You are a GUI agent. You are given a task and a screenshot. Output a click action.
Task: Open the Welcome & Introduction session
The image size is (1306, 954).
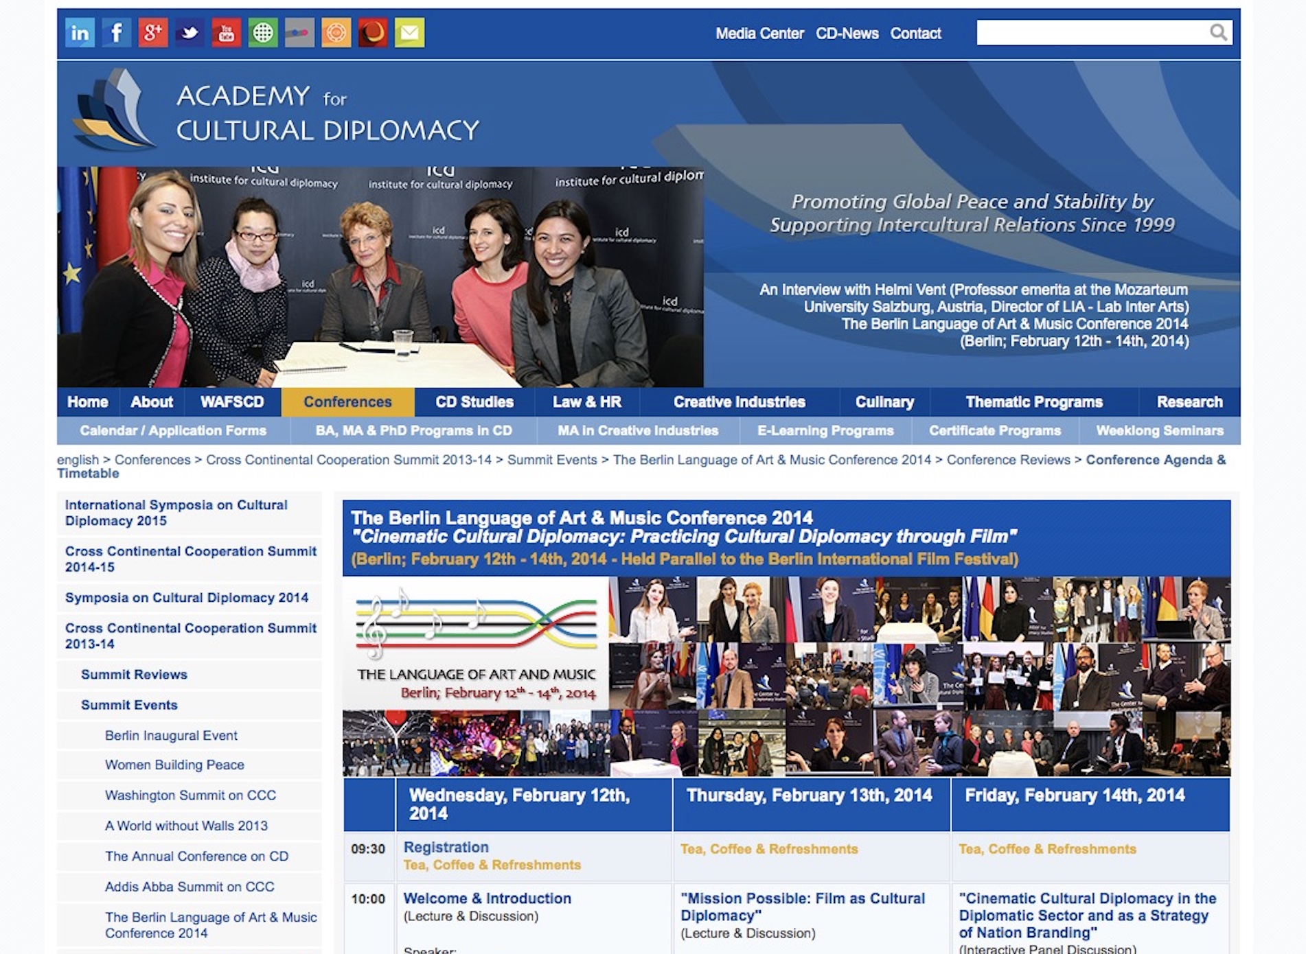(487, 898)
